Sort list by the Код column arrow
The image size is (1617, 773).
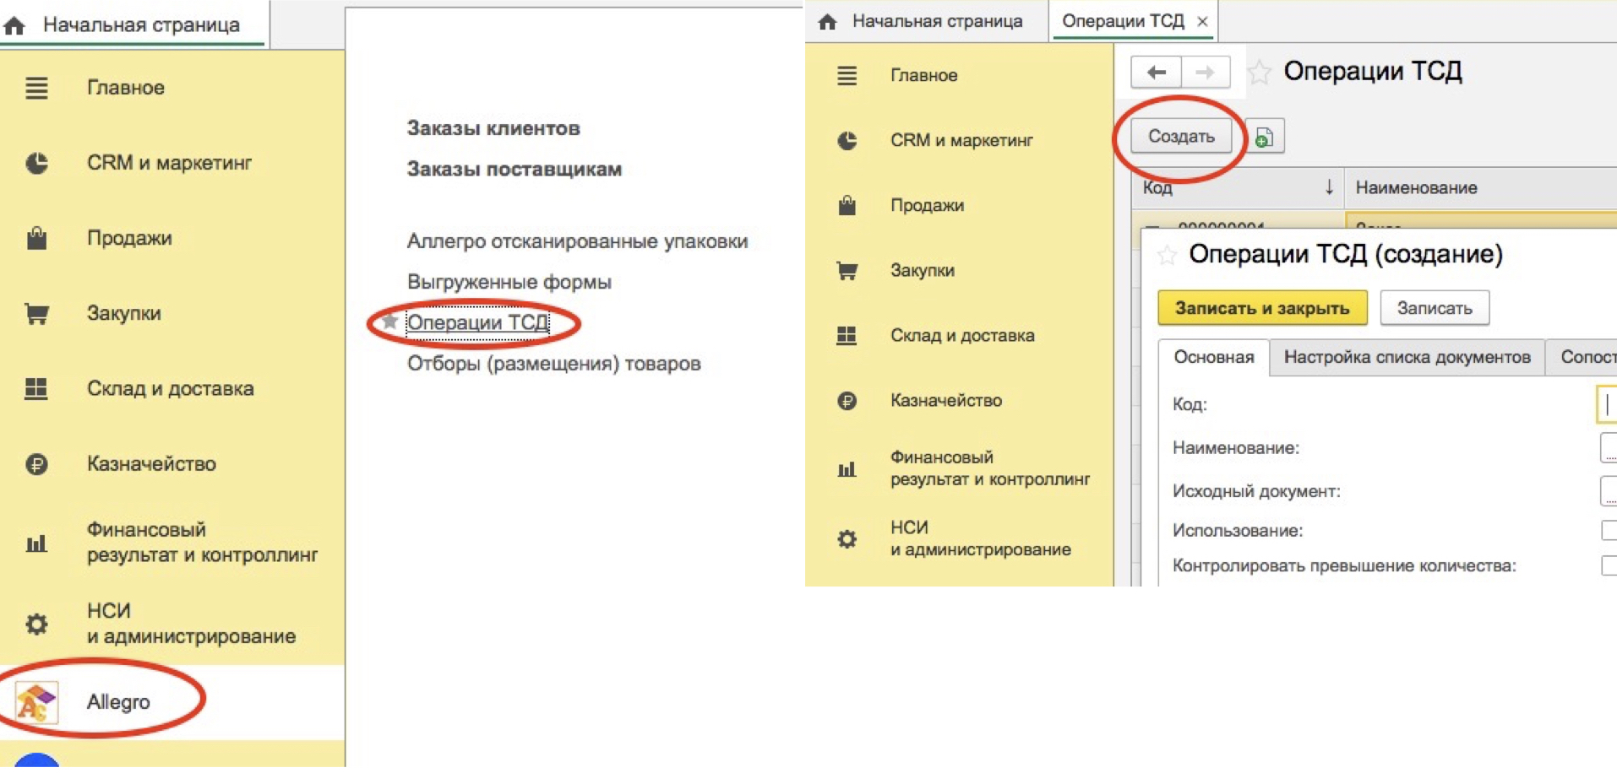click(x=1329, y=186)
